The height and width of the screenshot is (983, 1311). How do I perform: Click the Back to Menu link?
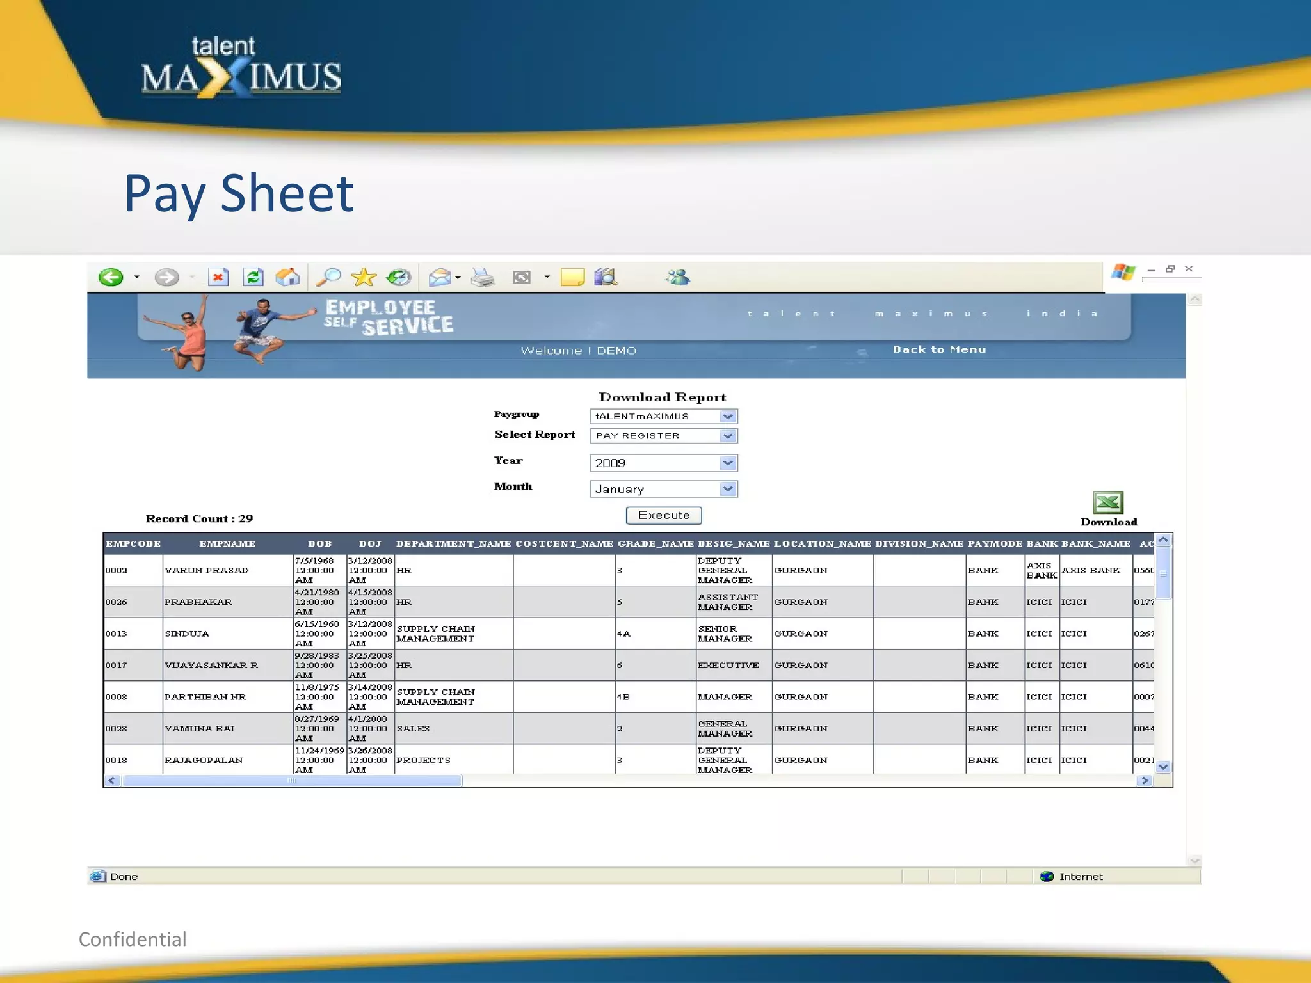click(940, 349)
